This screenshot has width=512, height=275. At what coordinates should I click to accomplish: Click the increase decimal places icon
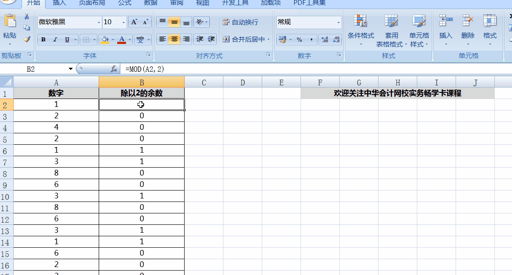[325, 40]
